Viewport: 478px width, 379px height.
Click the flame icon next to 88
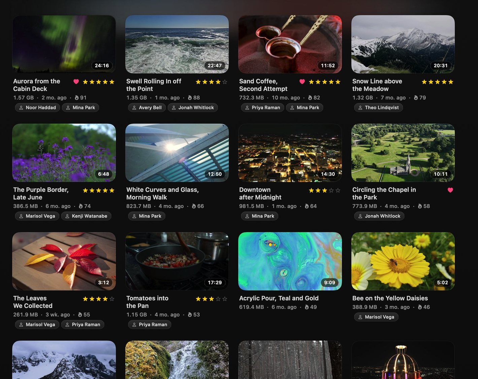pyautogui.click(x=190, y=98)
